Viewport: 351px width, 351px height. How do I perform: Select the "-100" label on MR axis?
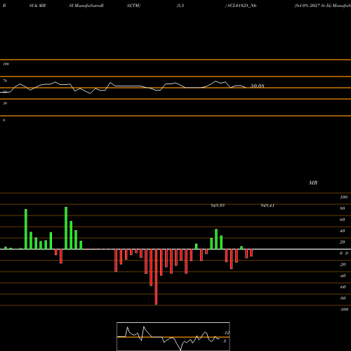(x=344, y=310)
